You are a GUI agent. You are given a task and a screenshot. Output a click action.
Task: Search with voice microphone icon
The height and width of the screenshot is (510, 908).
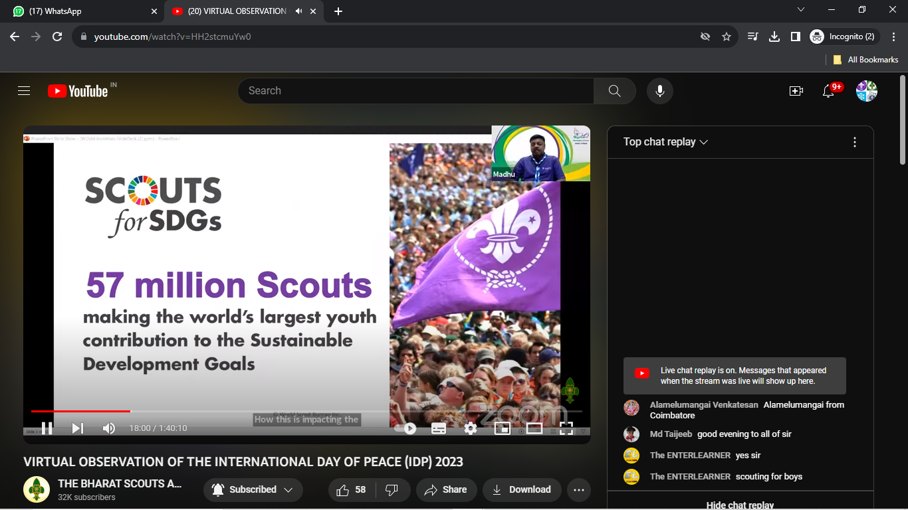(660, 91)
